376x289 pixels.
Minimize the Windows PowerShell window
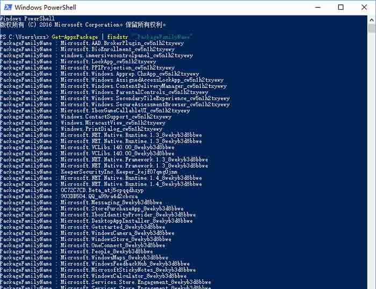[x=316, y=8]
